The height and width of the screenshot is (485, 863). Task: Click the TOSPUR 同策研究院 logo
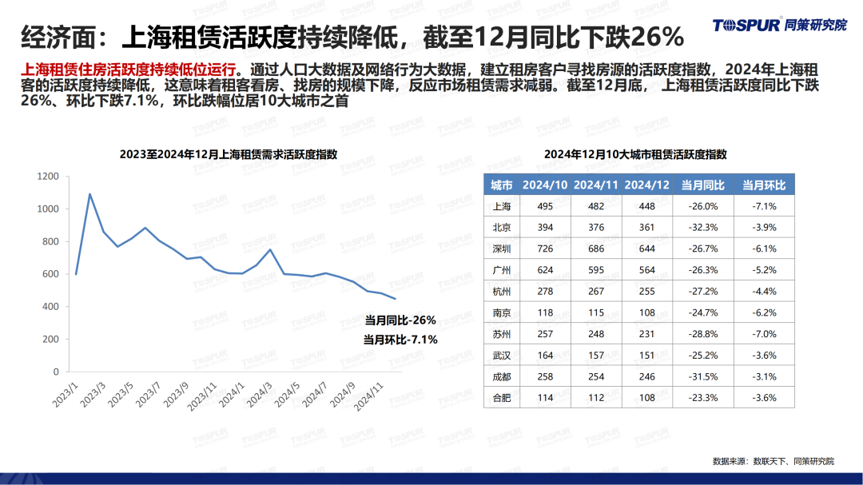click(x=779, y=25)
